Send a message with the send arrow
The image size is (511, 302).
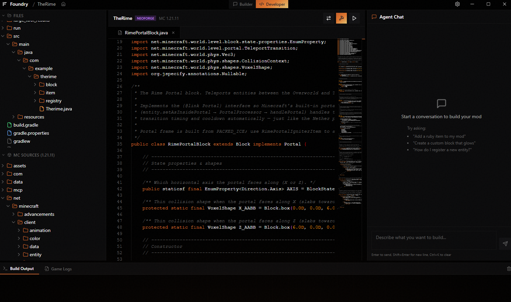[505, 243]
